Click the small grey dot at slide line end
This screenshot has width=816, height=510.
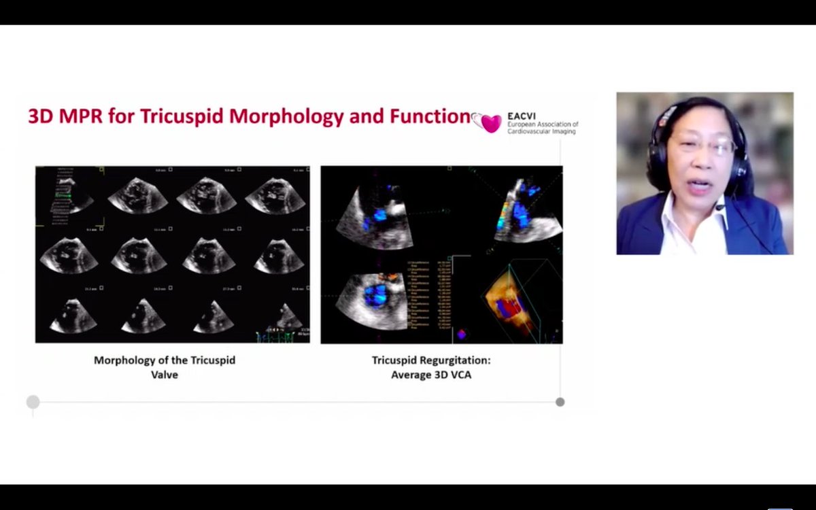[560, 402]
